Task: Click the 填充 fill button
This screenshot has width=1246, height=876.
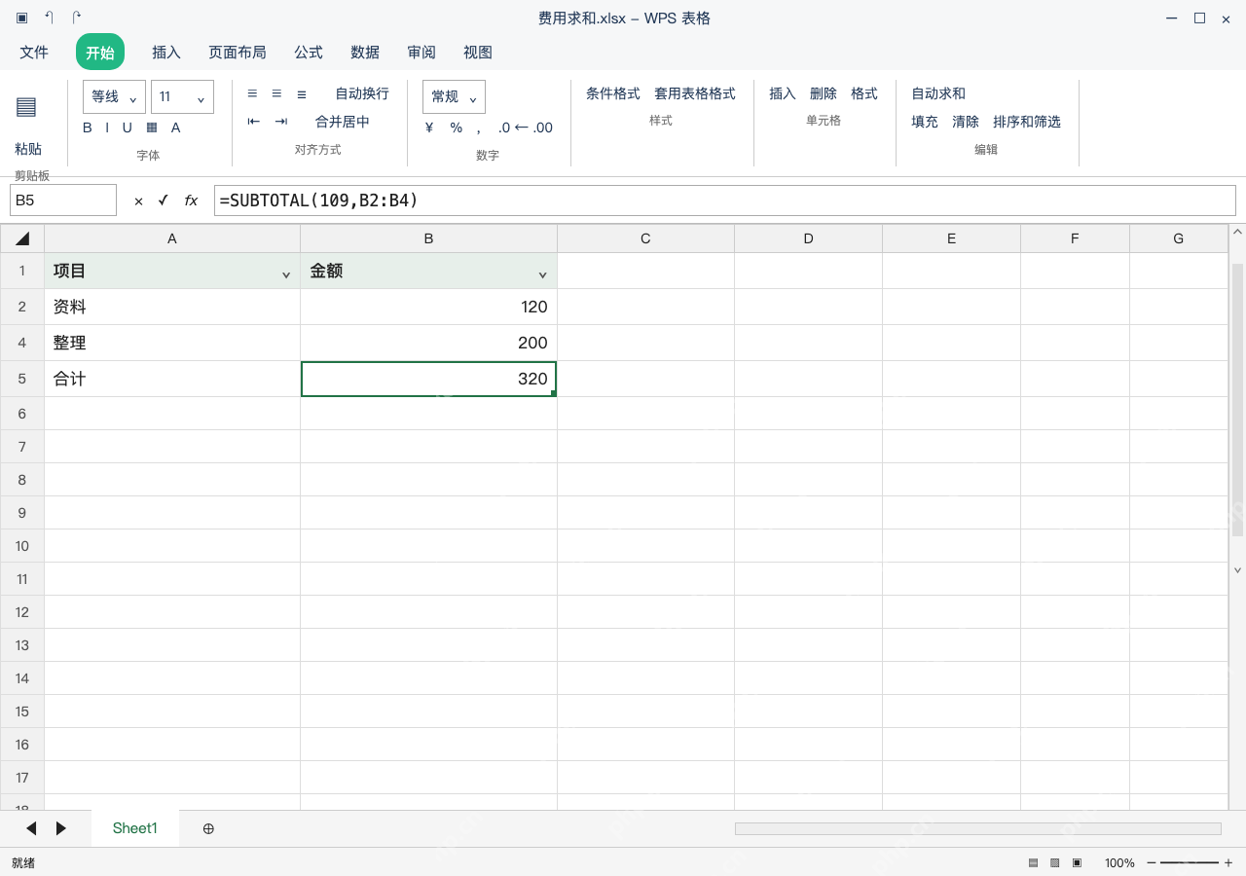Action: 925,122
